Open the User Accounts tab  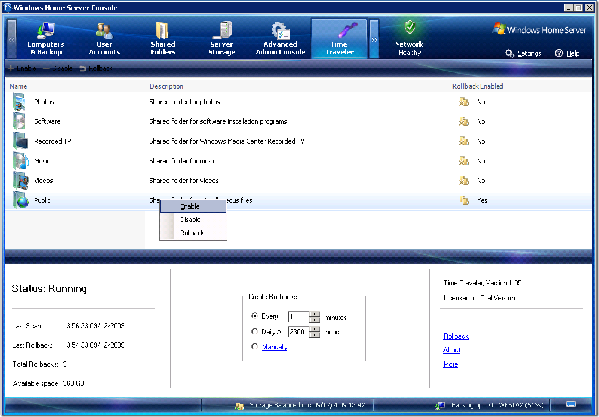[x=104, y=39]
